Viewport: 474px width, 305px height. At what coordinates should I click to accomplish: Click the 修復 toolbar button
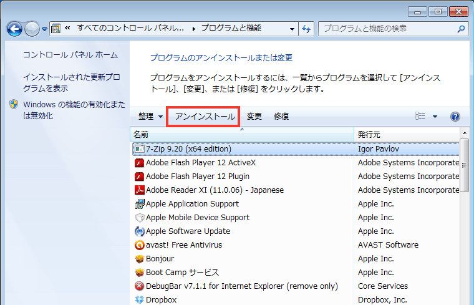pos(281,117)
